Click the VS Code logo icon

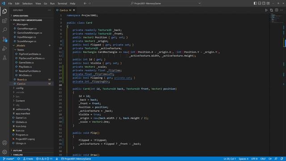[4, 3]
